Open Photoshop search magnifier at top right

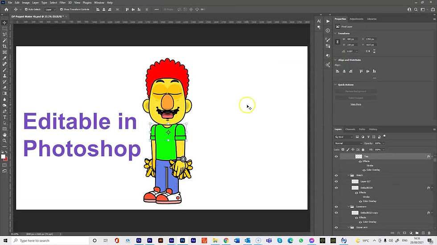416,9
